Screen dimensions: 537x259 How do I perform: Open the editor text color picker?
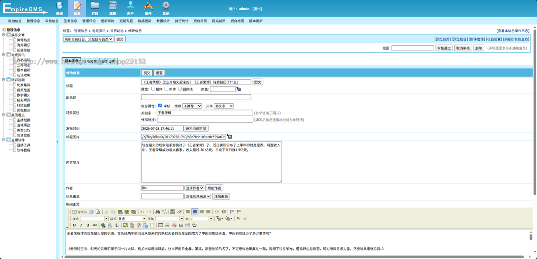click(x=220, y=218)
